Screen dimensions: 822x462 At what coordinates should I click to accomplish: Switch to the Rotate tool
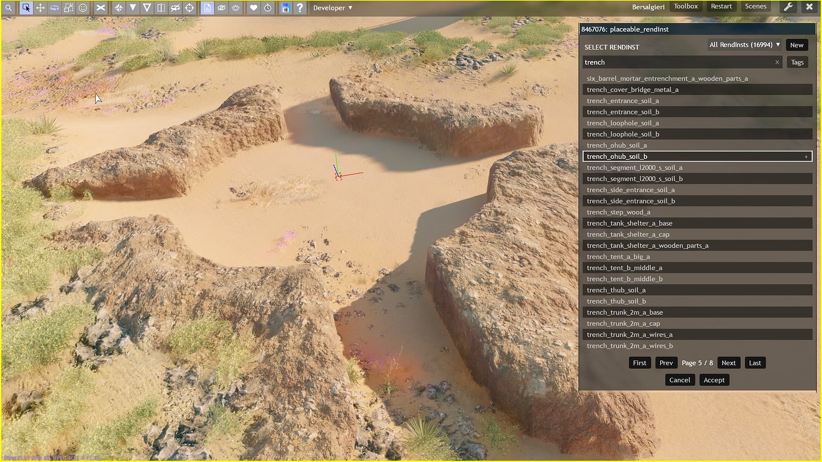54,8
